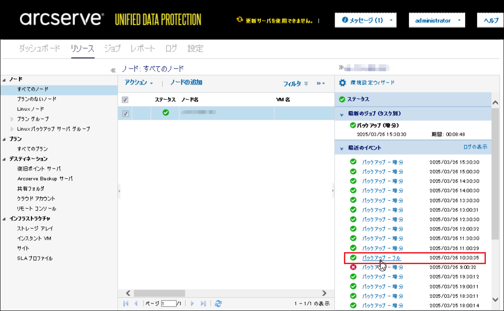
Task: Toggle the select-all checkbox in table header
Action: tap(125, 100)
